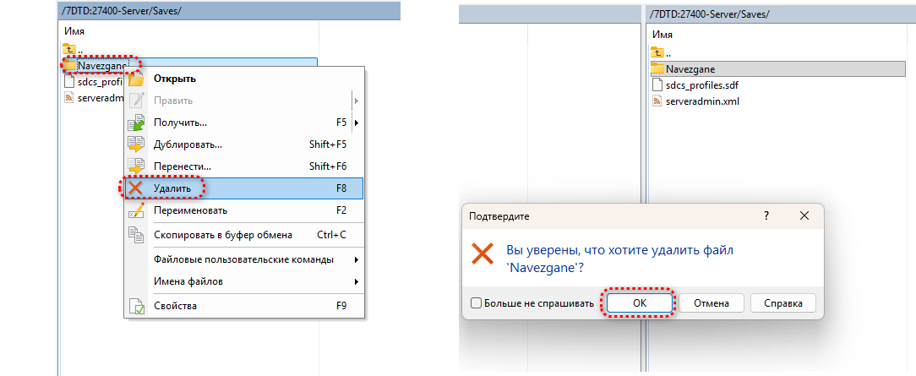Confirm deletion with the OK button

639,303
